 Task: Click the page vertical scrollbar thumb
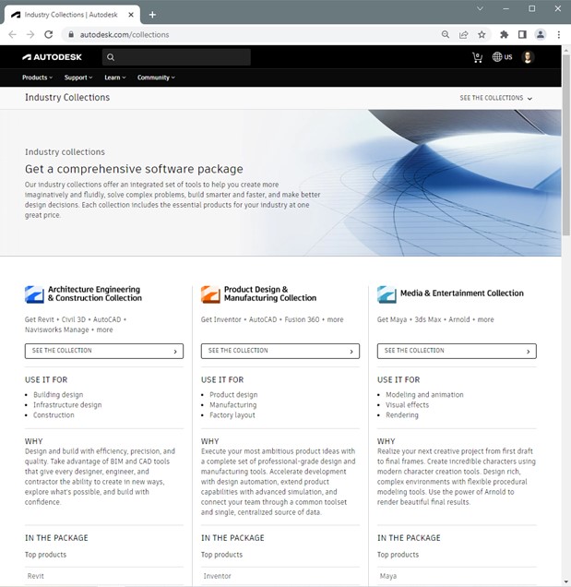coord(566,145)
